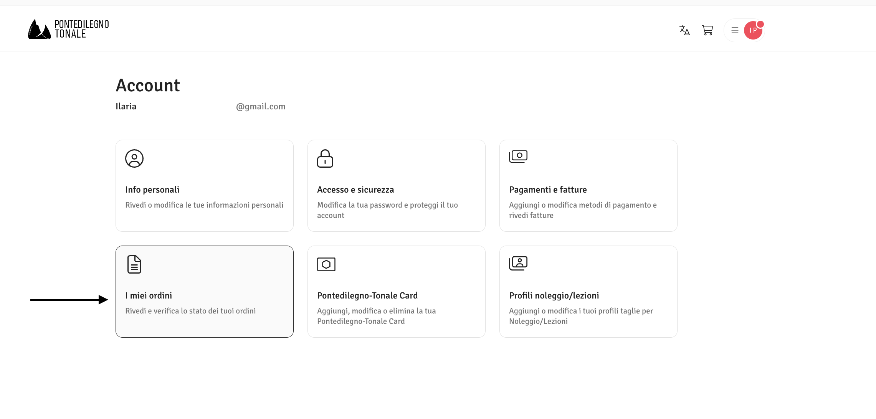Click the card icon in Pontedilegno-Tonale Card

click(326, 264)
